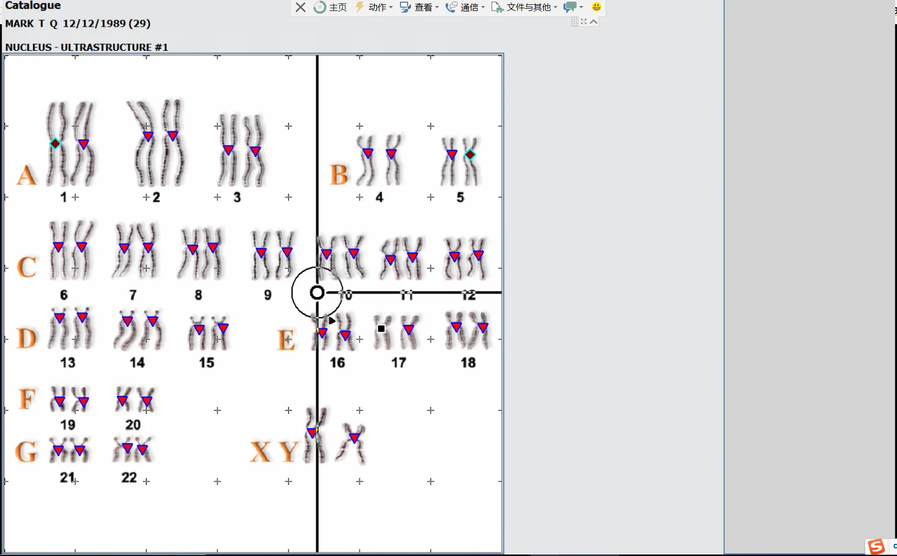897x556 pixels.
Task: Click the number label 9
Action: pyautogui.click(x=268, y=295)
